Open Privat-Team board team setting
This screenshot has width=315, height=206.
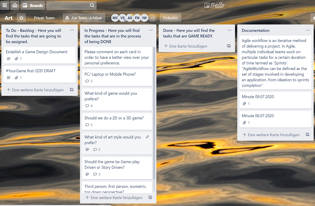click(x=44, y=18)
